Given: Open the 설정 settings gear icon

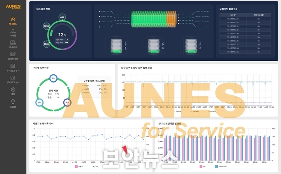Looking at the screenshot, I should (13, 90).
